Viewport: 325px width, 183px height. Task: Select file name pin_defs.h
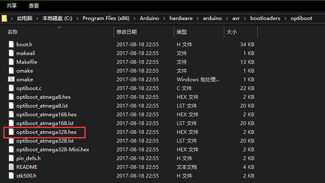click(28, 158)
